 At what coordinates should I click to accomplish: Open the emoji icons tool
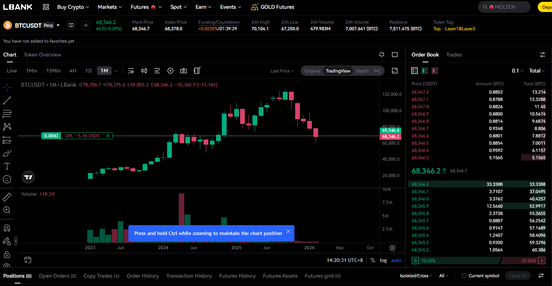(x=7, y=179)
